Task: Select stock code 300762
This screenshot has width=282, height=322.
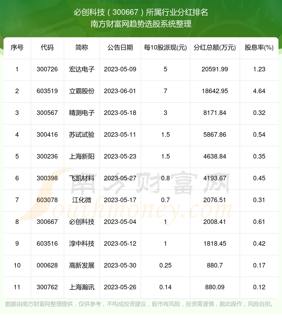Action: click(x=47, y=287)
